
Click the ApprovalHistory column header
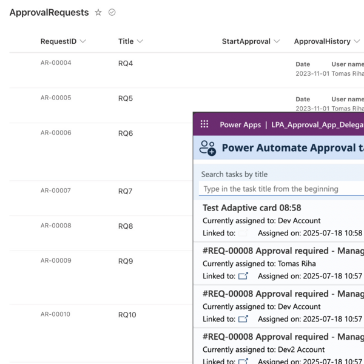pyautogui.click(x=322, y=41)
